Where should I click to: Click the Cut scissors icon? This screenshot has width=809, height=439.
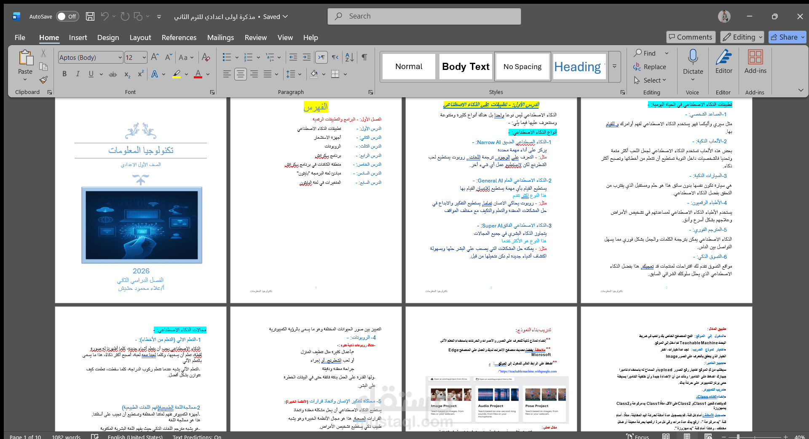43,53
